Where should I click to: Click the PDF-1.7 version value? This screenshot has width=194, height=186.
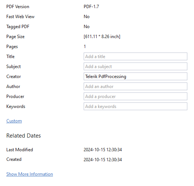pyautogui.click(x=91, y=7)
